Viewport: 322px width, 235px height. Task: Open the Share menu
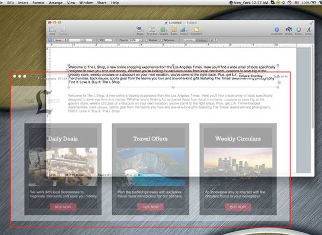101,3
